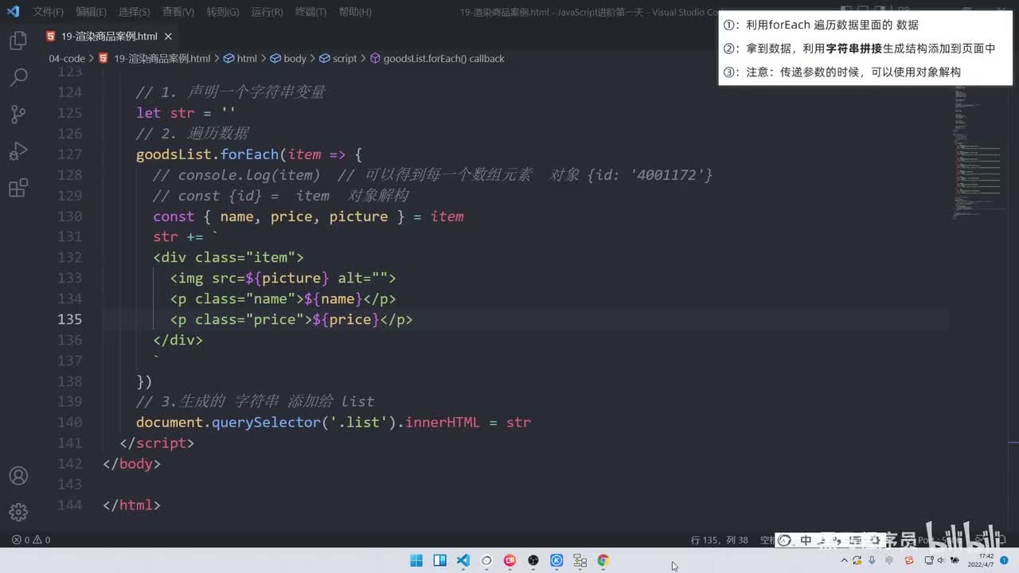
Task: Click the VS Code logo in title bar
Action: (x=13, y=11)
